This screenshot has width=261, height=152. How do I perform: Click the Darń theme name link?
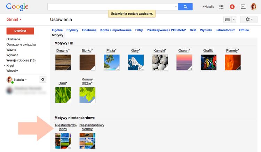pos(63,83)
